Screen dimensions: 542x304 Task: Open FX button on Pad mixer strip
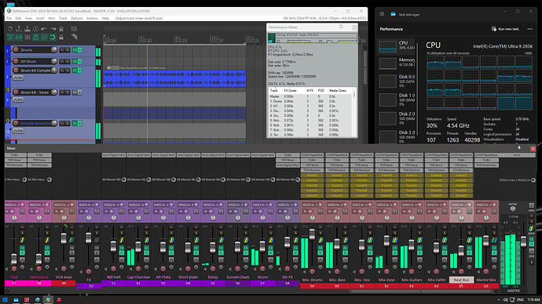(22, 248)
